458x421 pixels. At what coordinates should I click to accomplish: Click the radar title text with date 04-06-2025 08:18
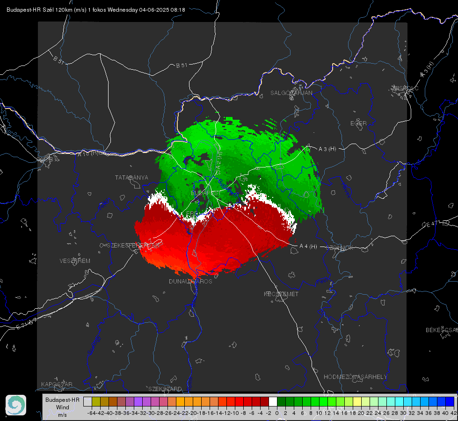[x=96, y=10]
